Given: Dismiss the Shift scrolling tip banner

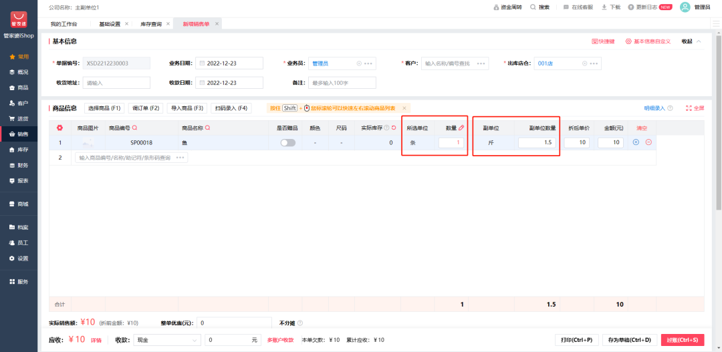Looking at the screenshot, I should coord(404,108).
